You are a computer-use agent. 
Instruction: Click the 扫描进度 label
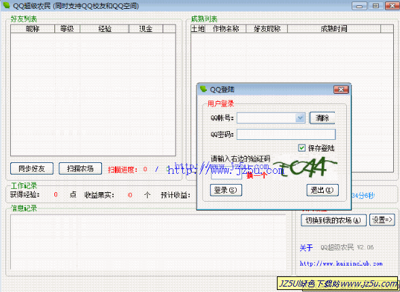[122, 169]
